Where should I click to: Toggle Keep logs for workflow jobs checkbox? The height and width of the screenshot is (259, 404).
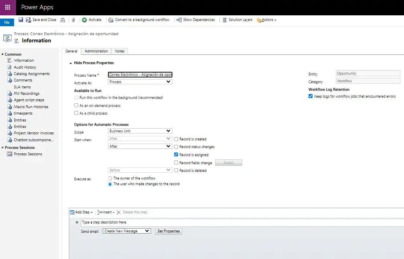coord(311,96)
